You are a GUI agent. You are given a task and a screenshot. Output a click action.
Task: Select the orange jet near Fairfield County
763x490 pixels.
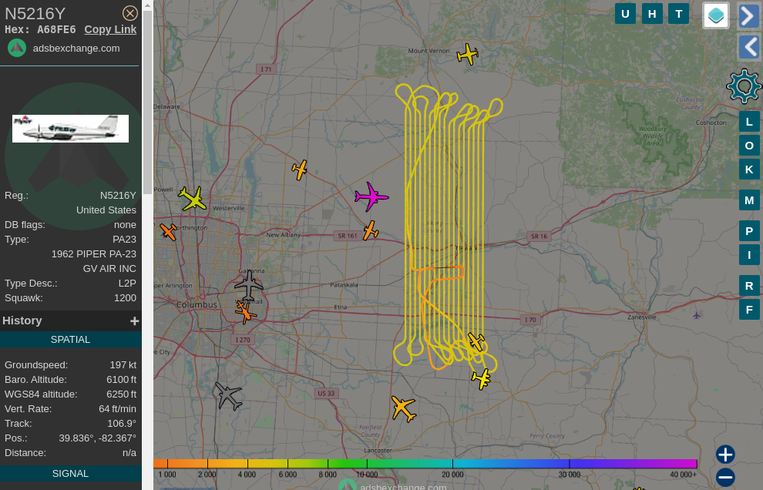(x=403, y=408)
